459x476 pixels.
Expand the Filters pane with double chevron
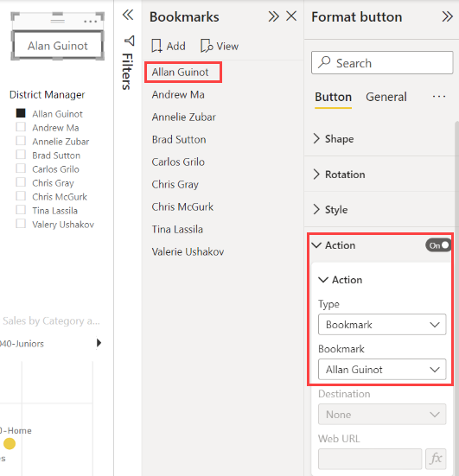point(128,15)
